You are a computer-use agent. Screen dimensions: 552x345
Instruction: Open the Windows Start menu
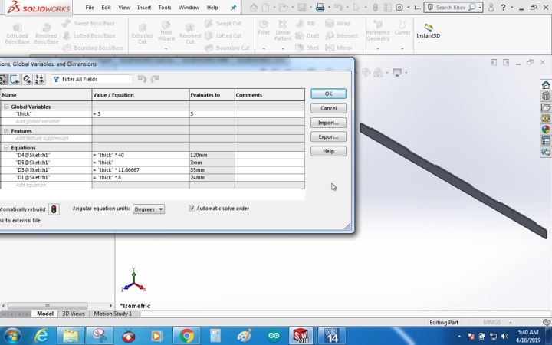point(12,336)
